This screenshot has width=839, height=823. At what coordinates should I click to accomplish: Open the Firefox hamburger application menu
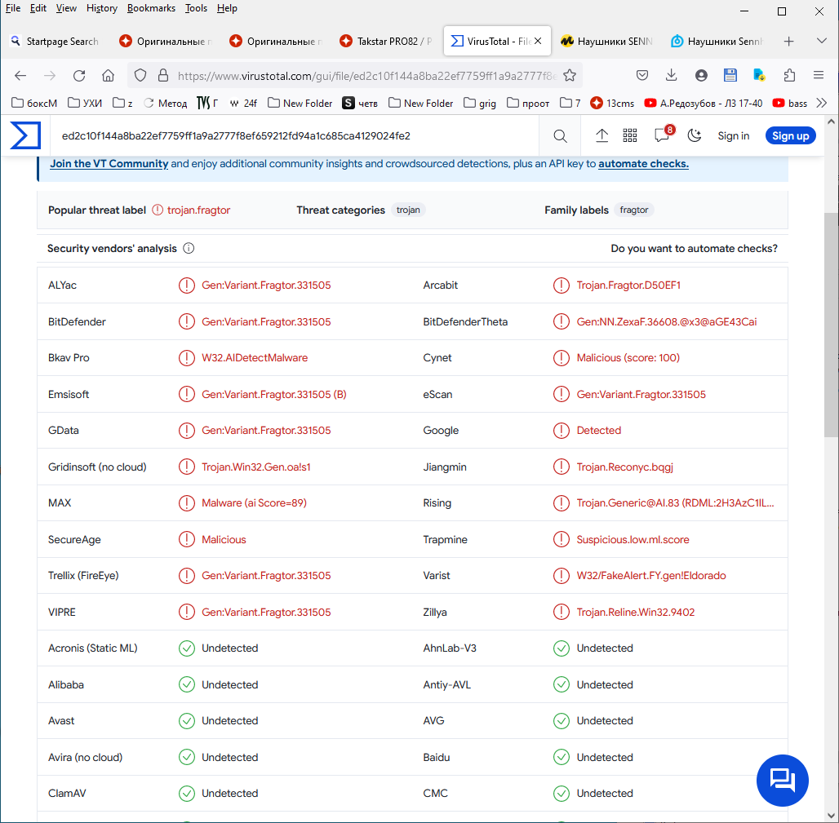pos(818,75)
